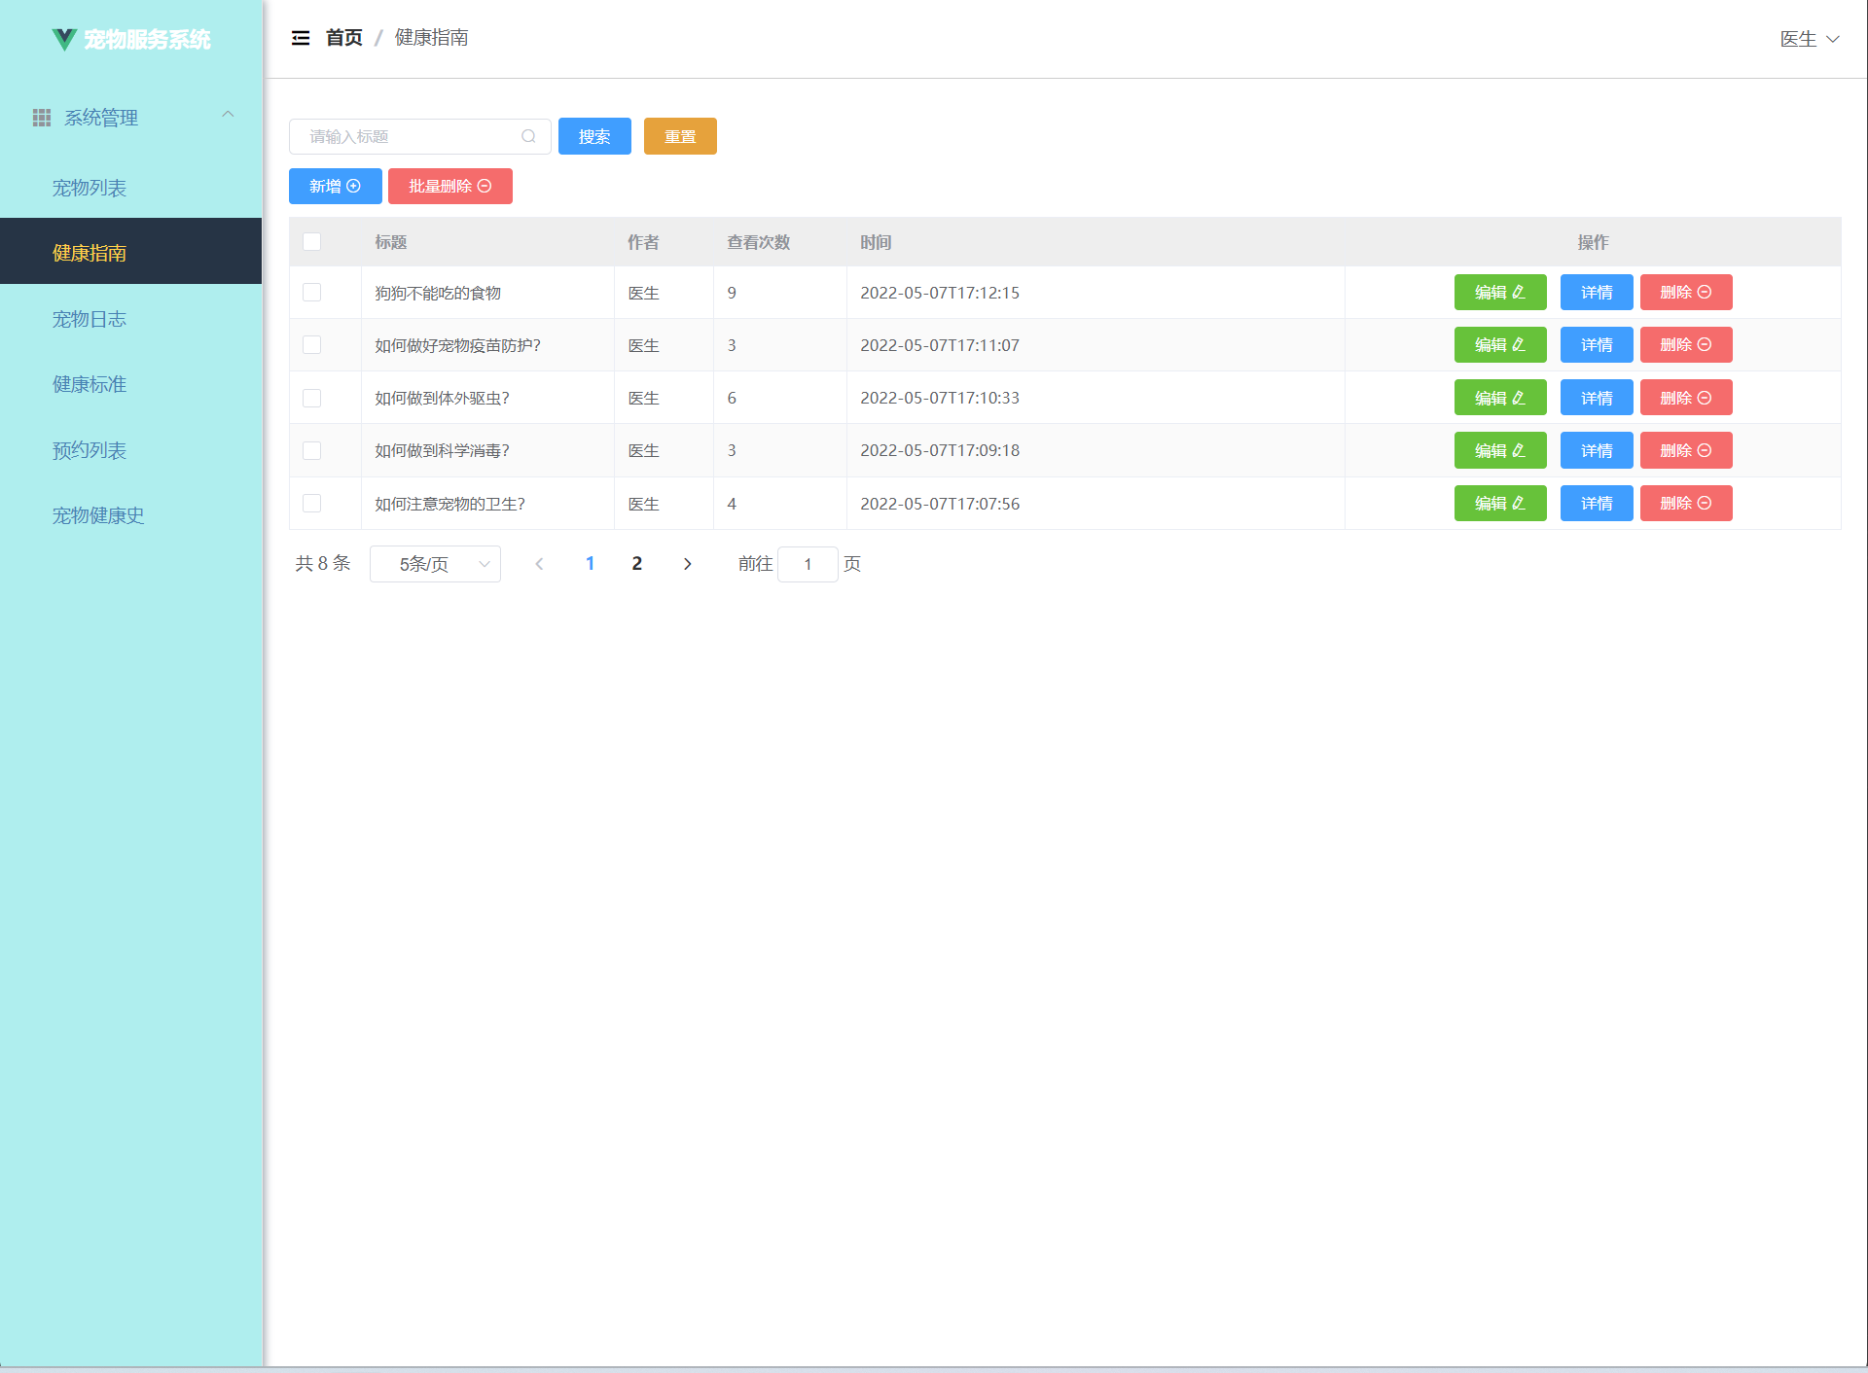
Task: Collapse the 系统管理 submenu
Action: (228, 115)
